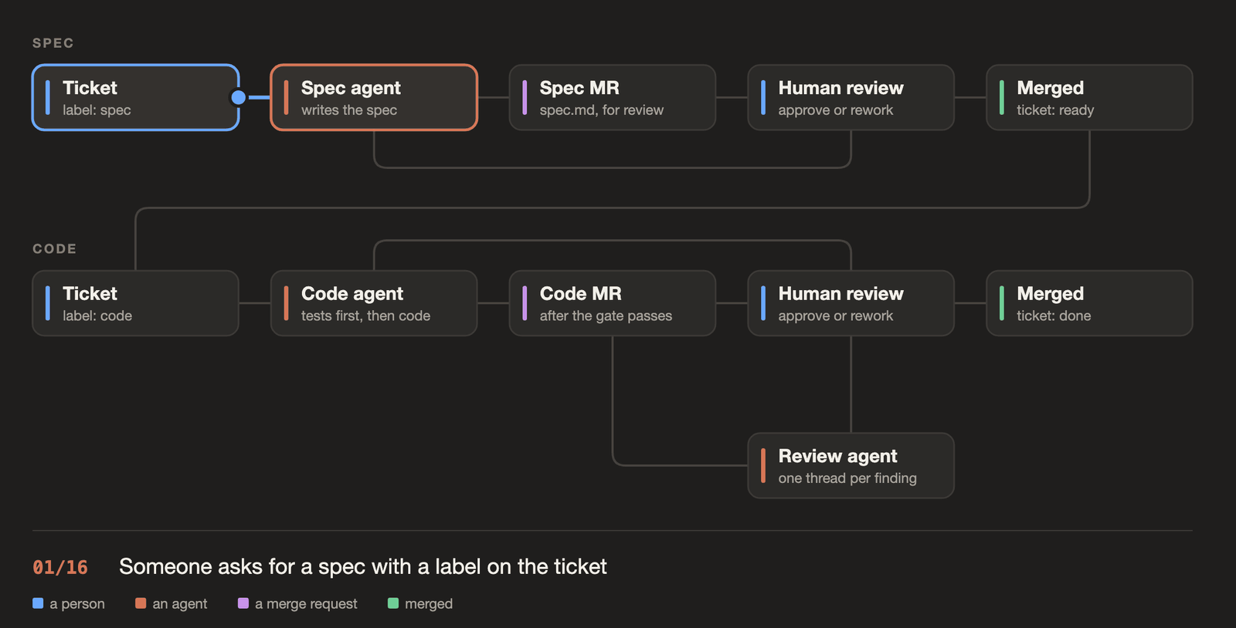Click the Merged card showing 'ticket: ready'
This screenshot has height=628, width=1236.
(1090, 97)
